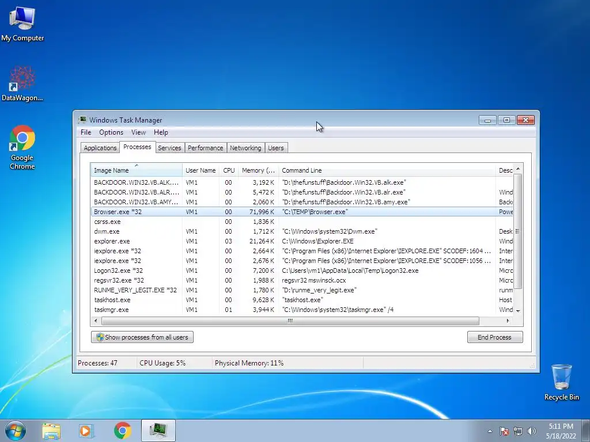
Task: Open Action Center flag icon
Action: click(x=504, y=431)
